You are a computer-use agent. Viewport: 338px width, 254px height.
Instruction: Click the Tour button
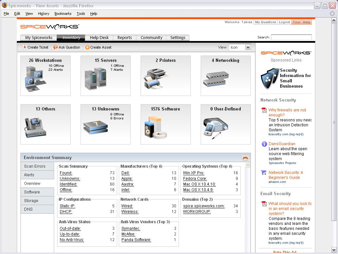297,22
